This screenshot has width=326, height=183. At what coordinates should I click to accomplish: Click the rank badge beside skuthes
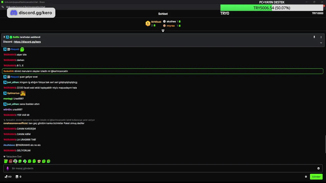tap(164, 22)
